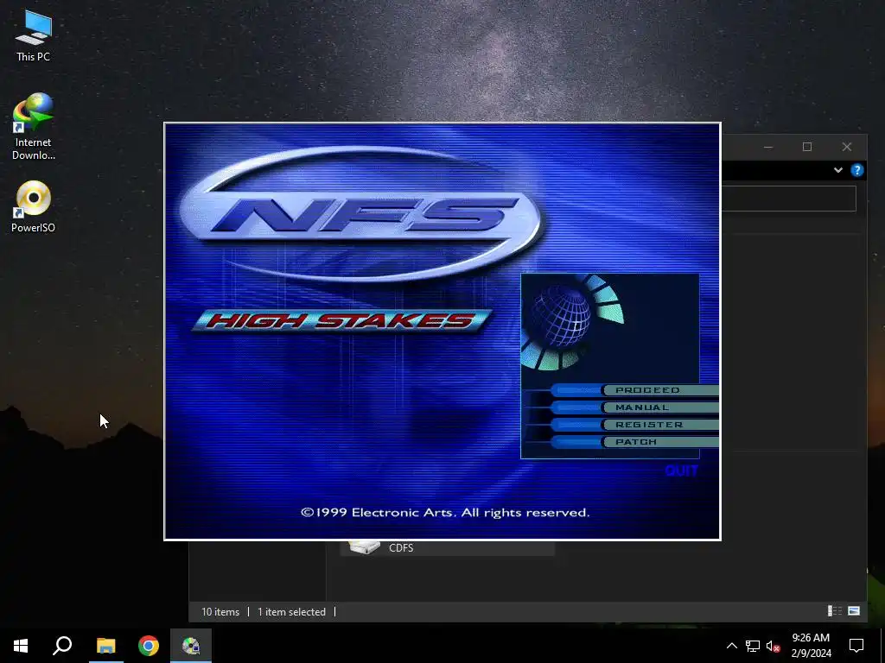Maximize the File Explorer window

(807, 147)
